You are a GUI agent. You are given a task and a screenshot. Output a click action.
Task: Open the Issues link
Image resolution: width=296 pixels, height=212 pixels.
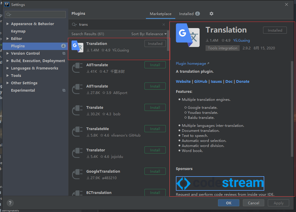pos(216,81)
